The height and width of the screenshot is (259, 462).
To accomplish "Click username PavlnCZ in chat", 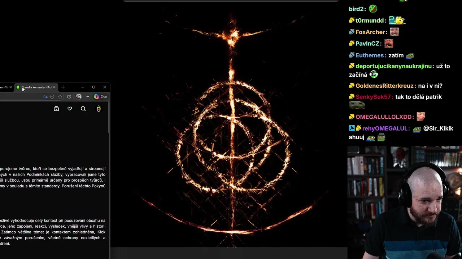I will tap(367, 44).
